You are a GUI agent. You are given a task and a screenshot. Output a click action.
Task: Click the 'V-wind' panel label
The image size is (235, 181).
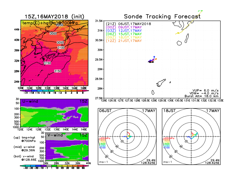(55, 135)
